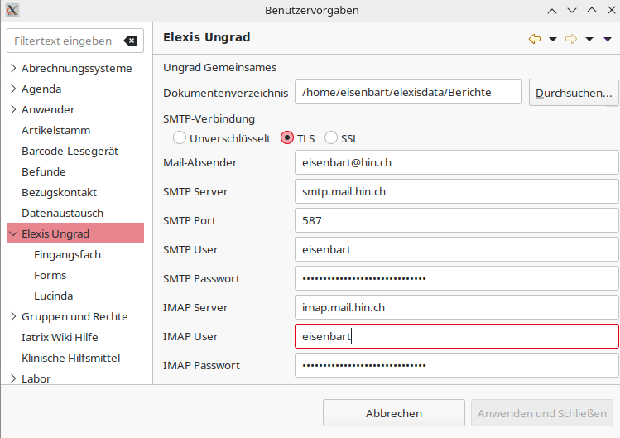Screen dimensions: 620x438
Task: Click the Ungrad Gemeinsames section label
Action: click(x=220, y=67)
